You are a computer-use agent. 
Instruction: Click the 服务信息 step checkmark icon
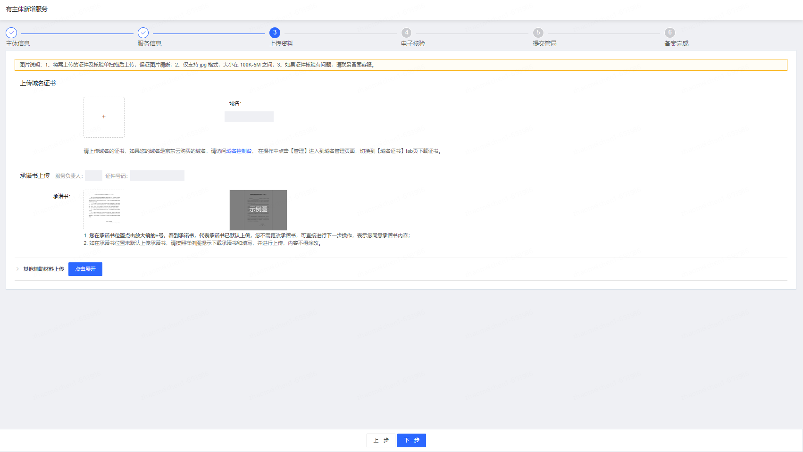point(143,33)
